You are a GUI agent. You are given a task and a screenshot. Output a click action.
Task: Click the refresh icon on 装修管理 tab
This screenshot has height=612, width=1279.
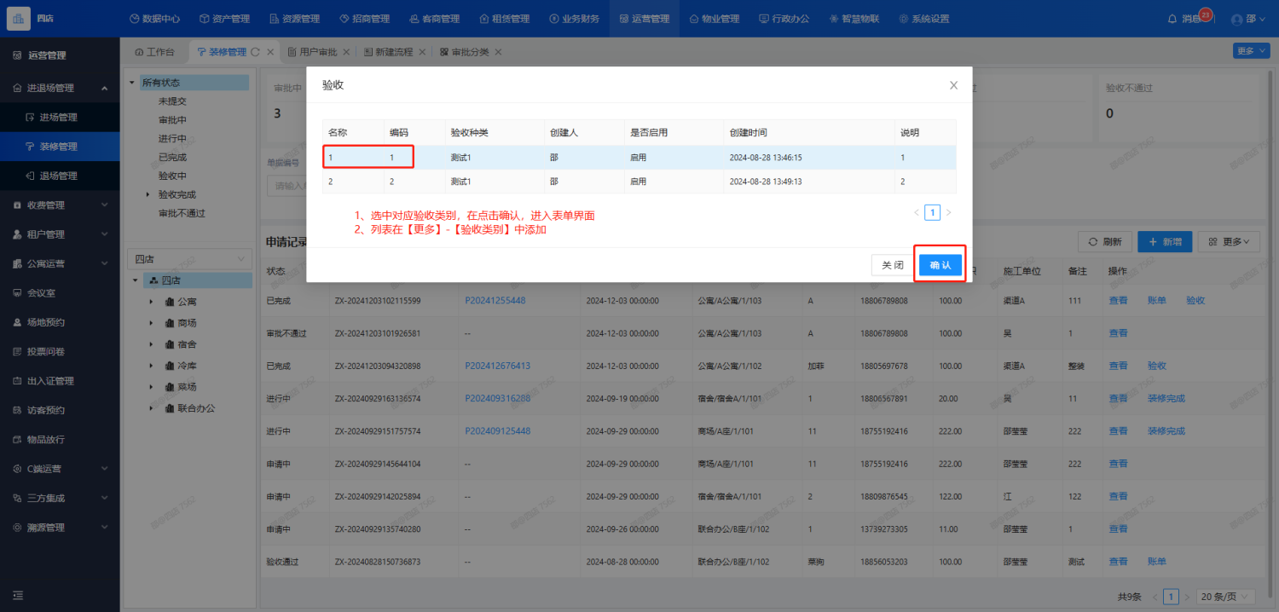coord(255,52)
